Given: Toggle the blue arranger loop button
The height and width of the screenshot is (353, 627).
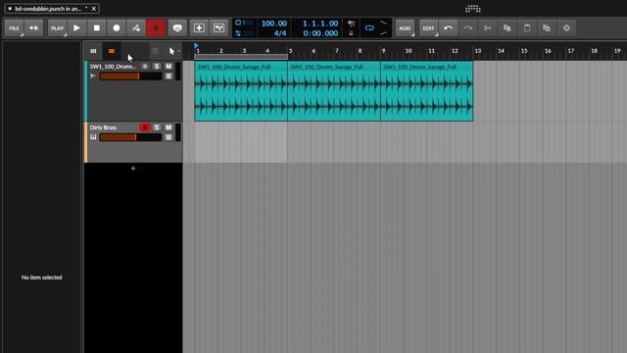Looking at the screenshot, I should tap(369, 28).
